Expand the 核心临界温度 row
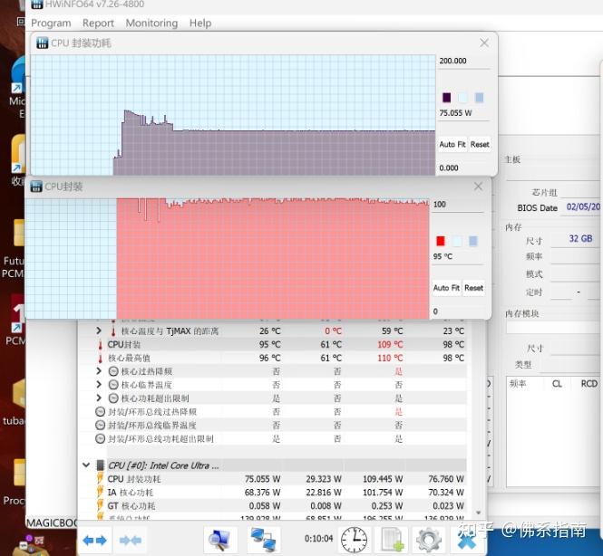This screenshot has width=603, height=556. [99, 384]
